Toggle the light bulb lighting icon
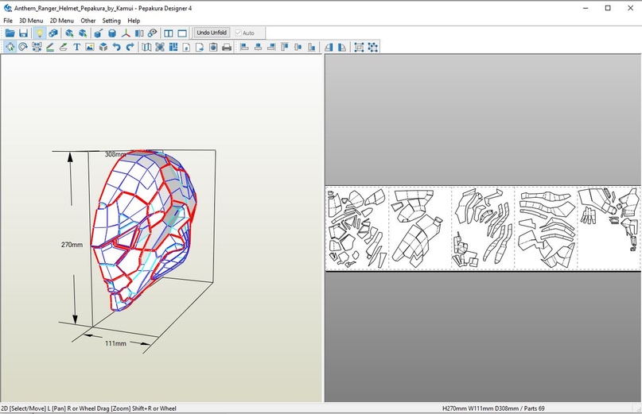 coord(38,33)
